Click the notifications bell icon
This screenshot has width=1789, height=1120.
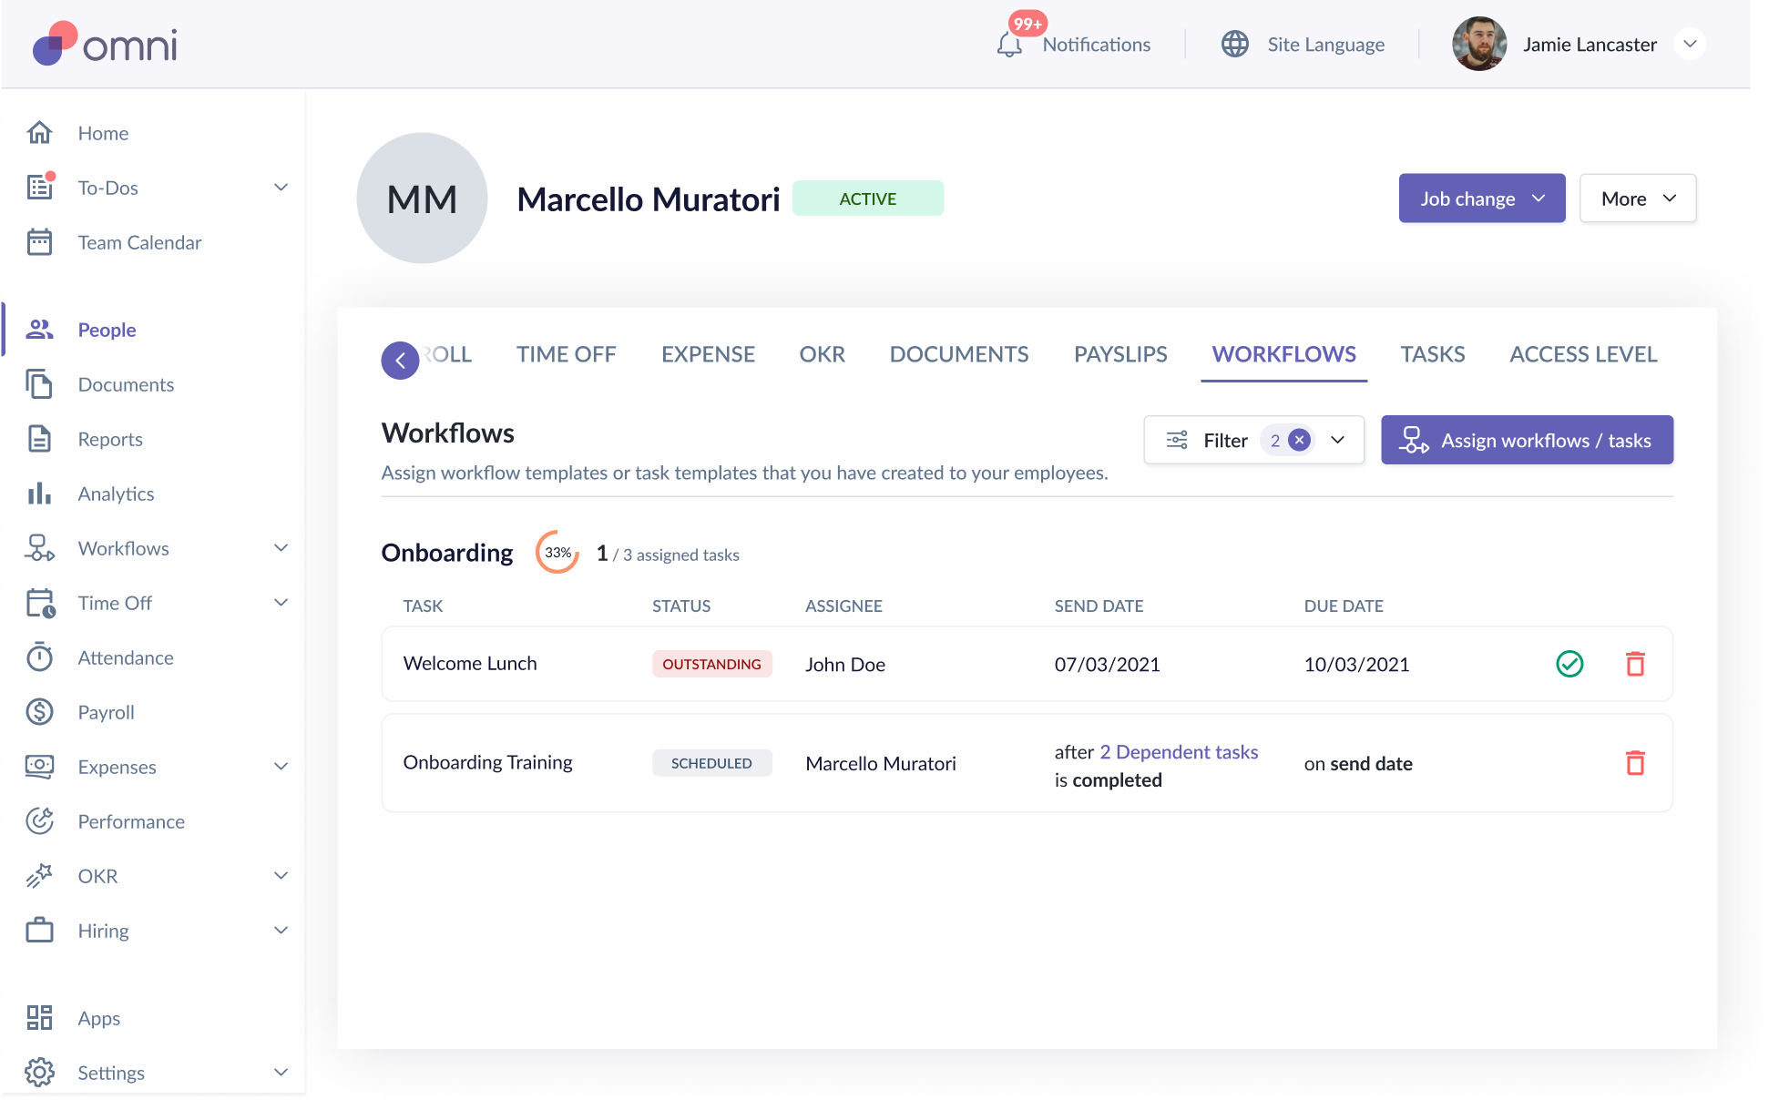(x=1008, y=45)
